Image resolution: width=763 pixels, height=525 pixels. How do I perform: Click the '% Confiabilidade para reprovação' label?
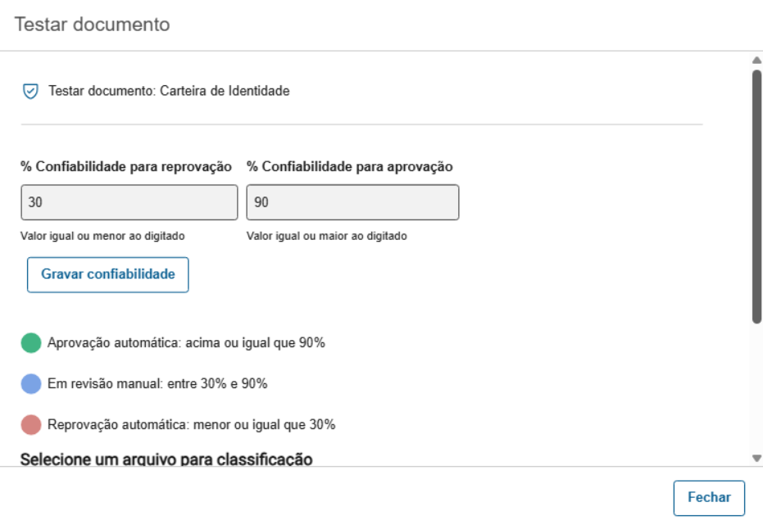point(126,167)
